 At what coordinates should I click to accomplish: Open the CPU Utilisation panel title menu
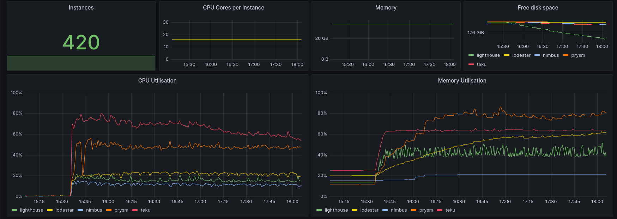click(157, 81)
